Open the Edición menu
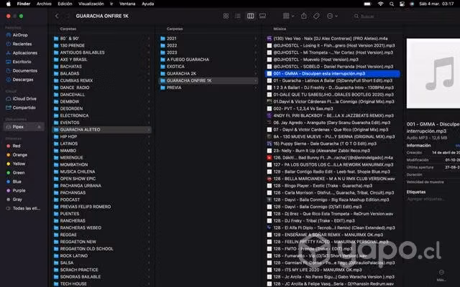 [65, 4]
